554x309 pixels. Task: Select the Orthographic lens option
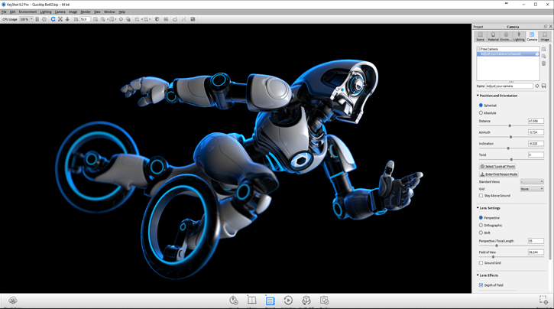click(481, 225)
